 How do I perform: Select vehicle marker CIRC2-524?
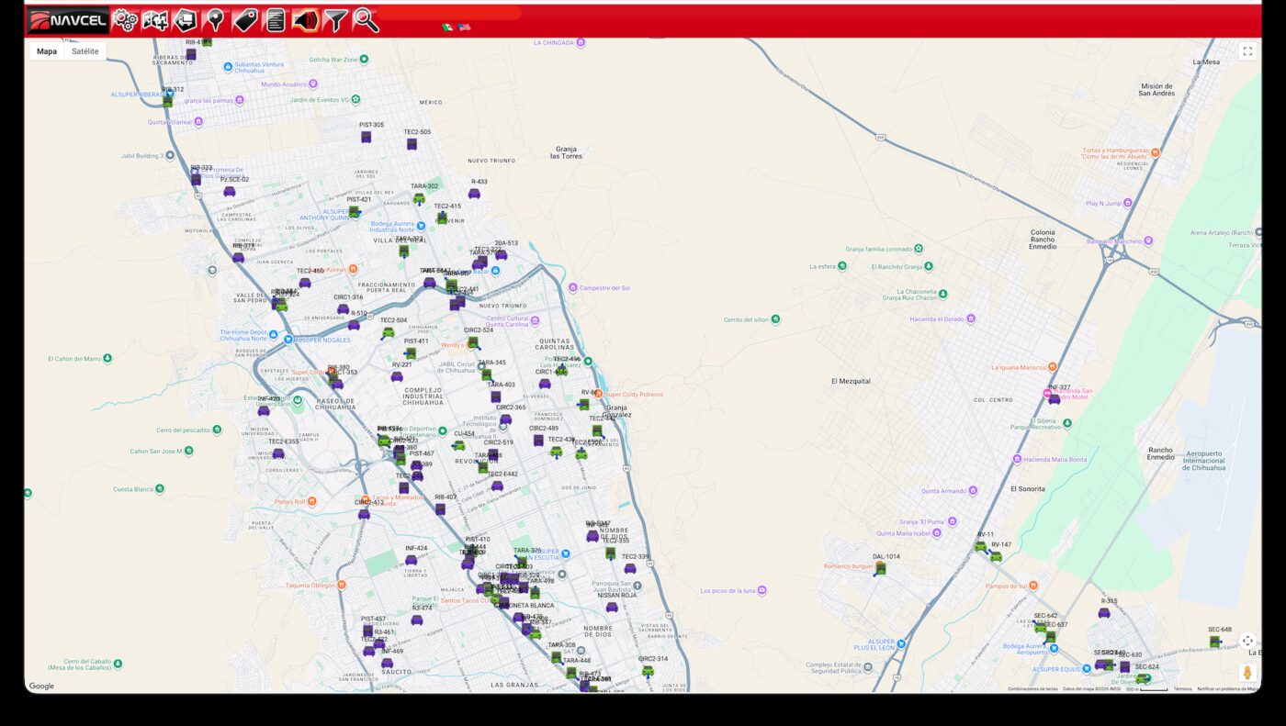tap(473, 342)
